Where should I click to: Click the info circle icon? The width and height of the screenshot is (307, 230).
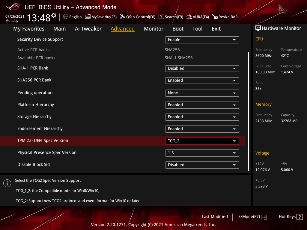point(7,183)
